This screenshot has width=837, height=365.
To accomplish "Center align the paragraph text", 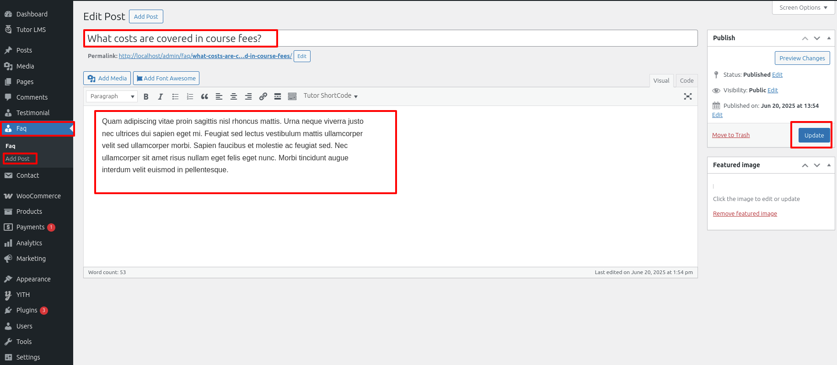I will click(234, 96).
